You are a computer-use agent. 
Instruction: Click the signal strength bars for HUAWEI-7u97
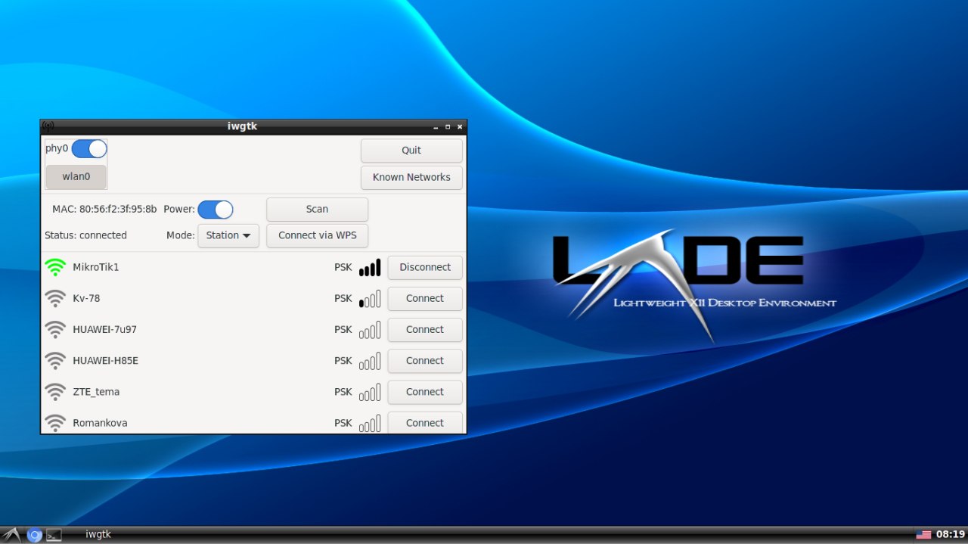(370, 330)
